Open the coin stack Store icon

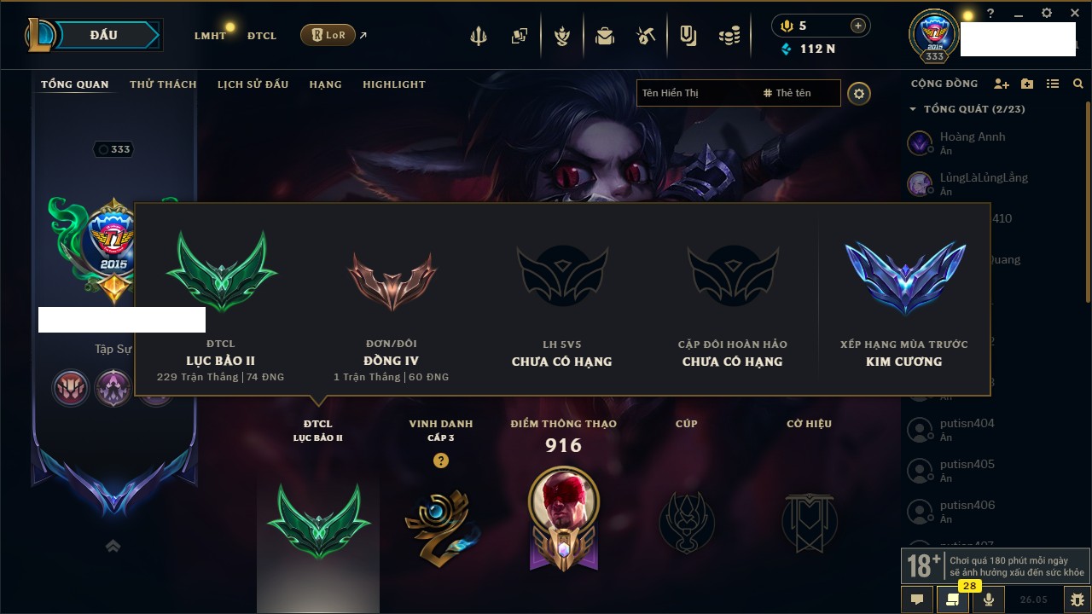coord(729,36)
